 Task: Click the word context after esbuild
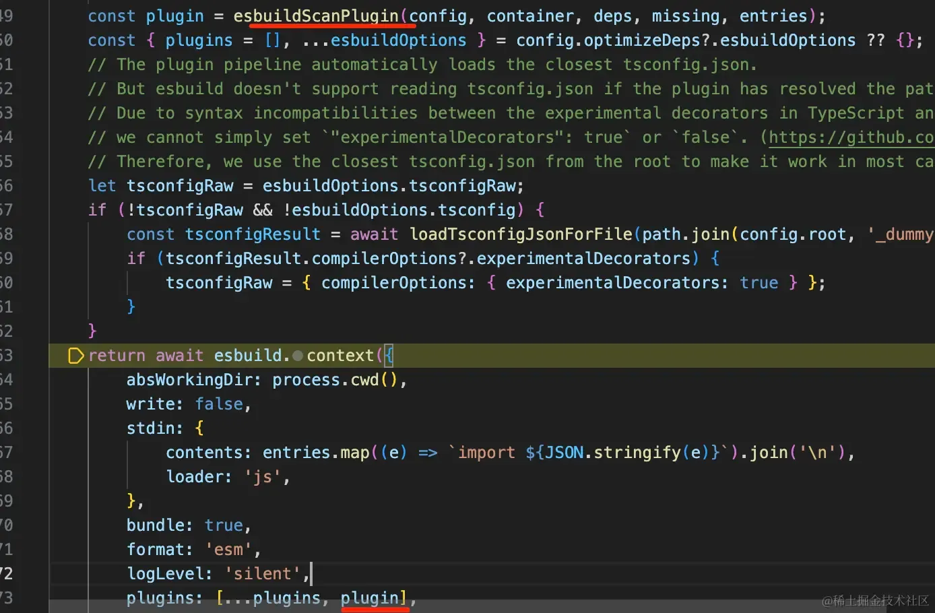(x=340, y=356)
